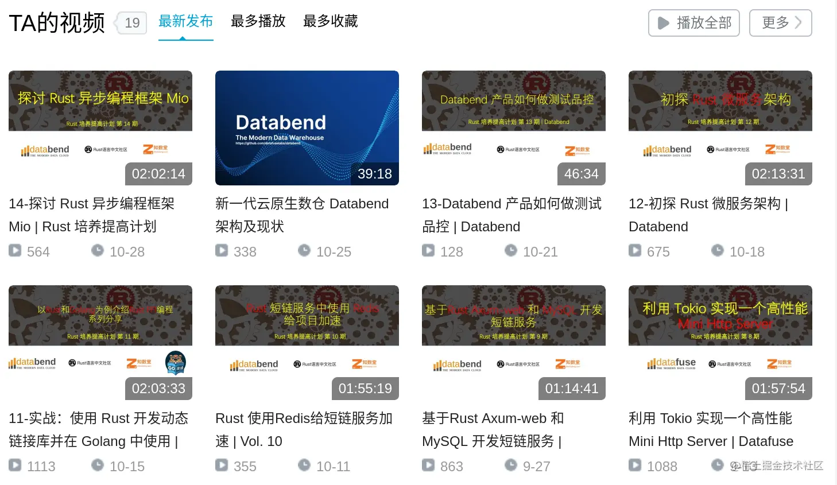Open the Databend 39:18 video thumbnail
The width and height of the screenshot is (837, 485).
(x=307, y=128)
